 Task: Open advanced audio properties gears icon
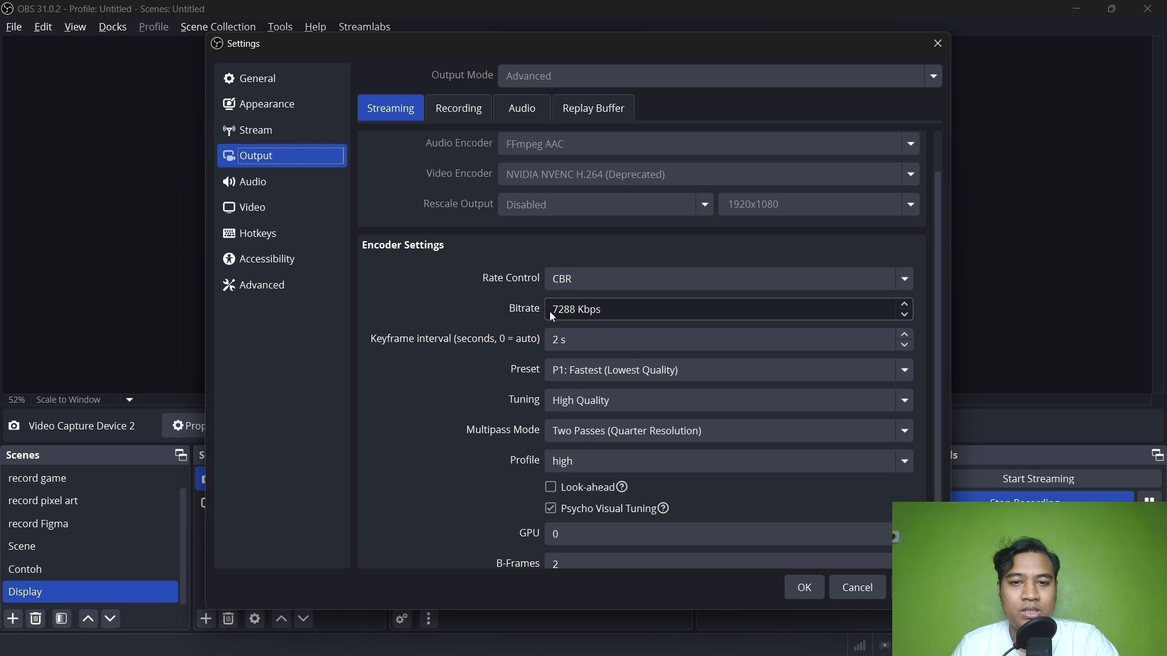pyautogui.click(x=402, y=620)
